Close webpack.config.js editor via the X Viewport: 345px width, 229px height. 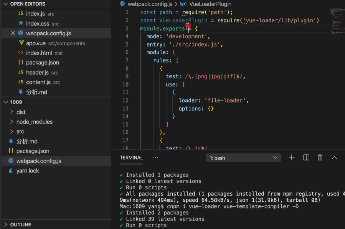[x=13, y=33]
